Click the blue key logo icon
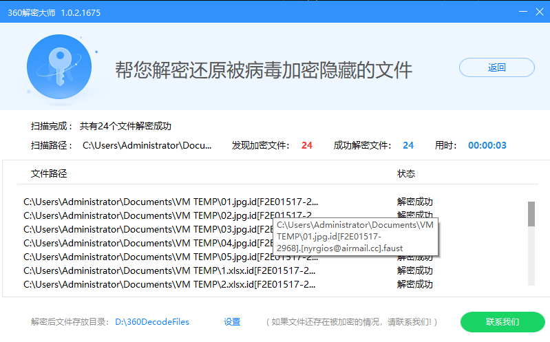 pos(59,67)
